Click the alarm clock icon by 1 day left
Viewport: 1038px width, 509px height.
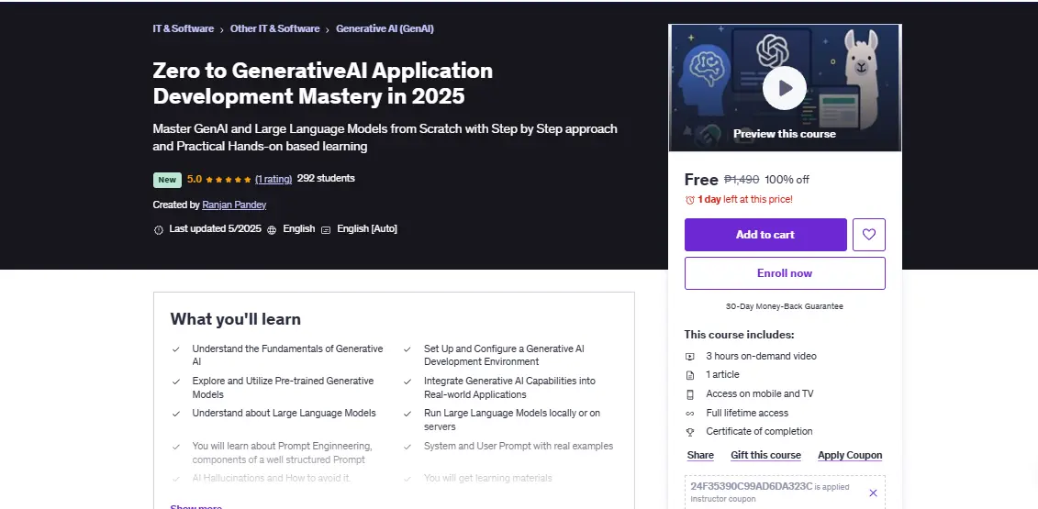[690, 199]
